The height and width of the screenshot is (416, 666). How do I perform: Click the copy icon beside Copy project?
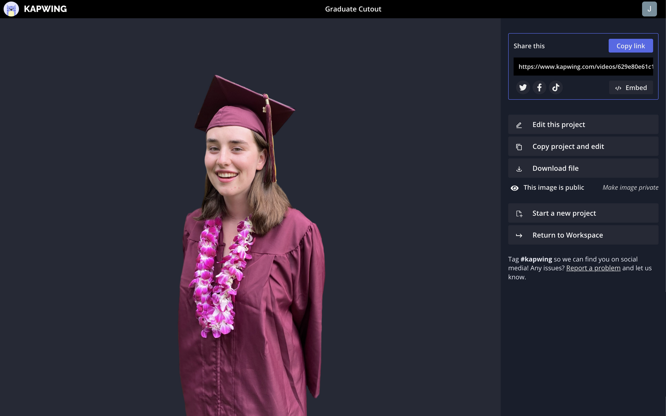tap(519, 147)
